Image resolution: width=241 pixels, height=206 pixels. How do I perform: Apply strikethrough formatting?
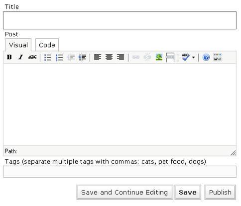[x=32, y=57]
